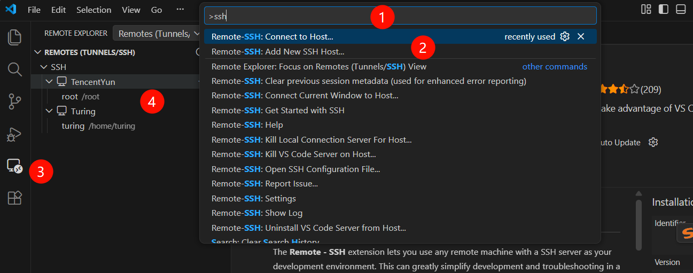Configure keybinding gear for Connect to Host
The height and width of the screenshot is (273, 693).
[x=565, y=36]
